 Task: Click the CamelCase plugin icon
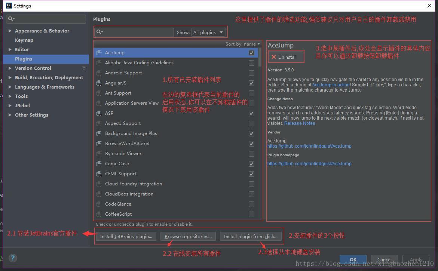point(99,164)
